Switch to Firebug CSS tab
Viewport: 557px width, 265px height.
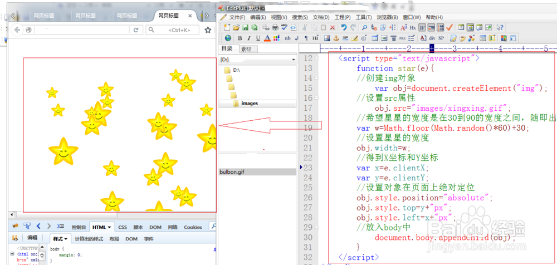123,227
